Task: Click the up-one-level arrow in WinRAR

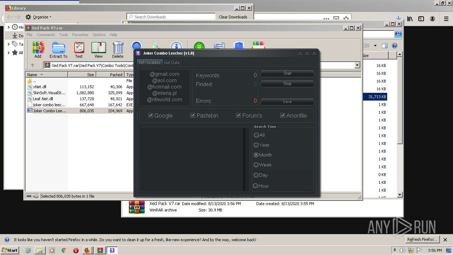Action: tap(33, 65)
